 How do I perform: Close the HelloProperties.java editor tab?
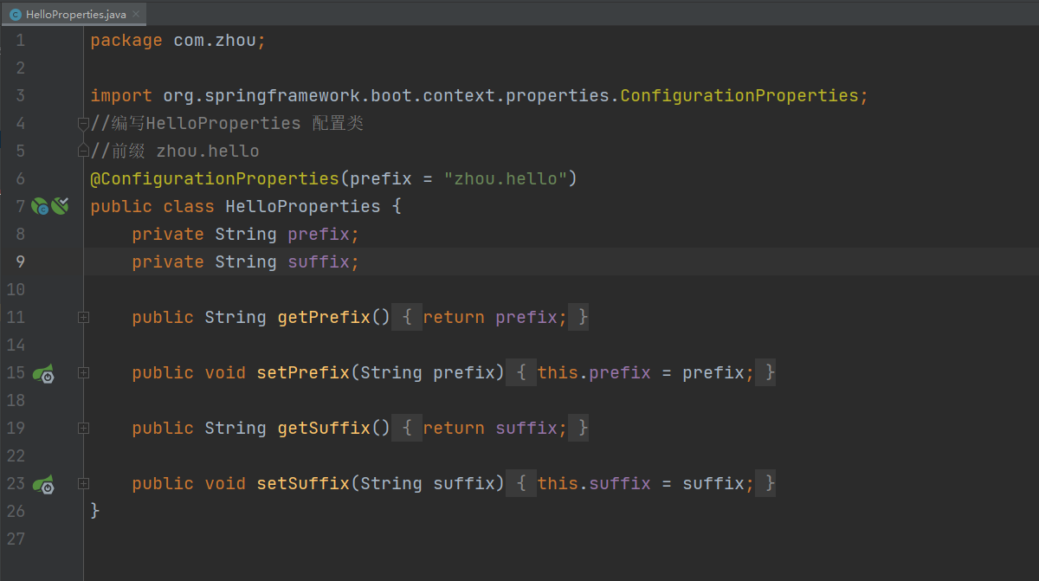136,14
